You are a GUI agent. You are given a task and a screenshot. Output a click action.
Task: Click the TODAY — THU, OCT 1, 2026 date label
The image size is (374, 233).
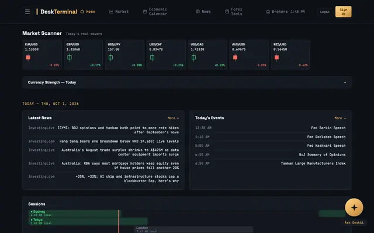click(51, 104)
